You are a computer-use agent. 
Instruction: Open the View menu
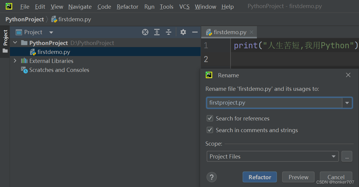click(x=57, y=7)
